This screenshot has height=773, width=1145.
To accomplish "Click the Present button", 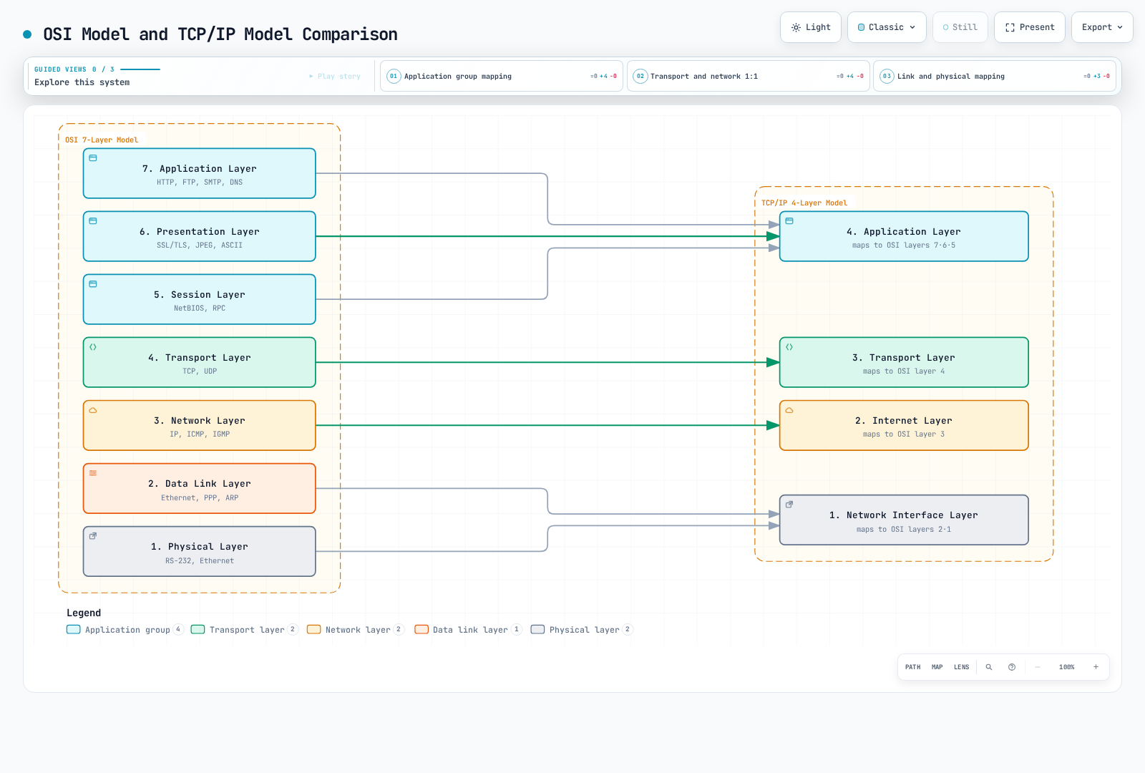I will click(1030, 27).
